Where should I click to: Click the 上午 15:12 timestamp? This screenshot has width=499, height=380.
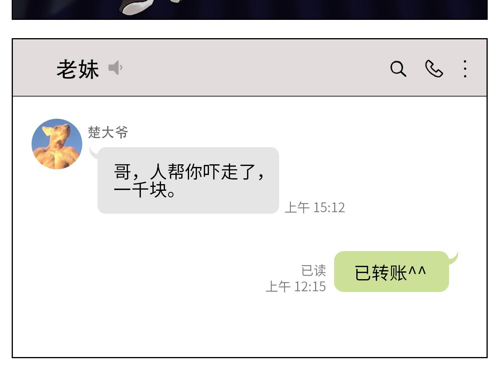click(315, 208)
